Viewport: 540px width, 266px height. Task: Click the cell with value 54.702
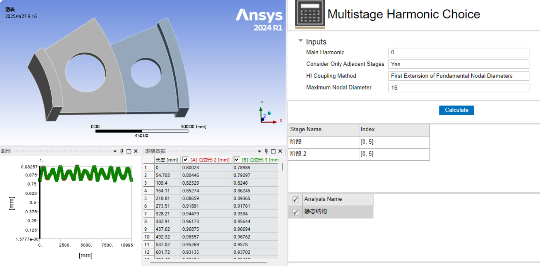pyautogui.click(x=167, y=175)
